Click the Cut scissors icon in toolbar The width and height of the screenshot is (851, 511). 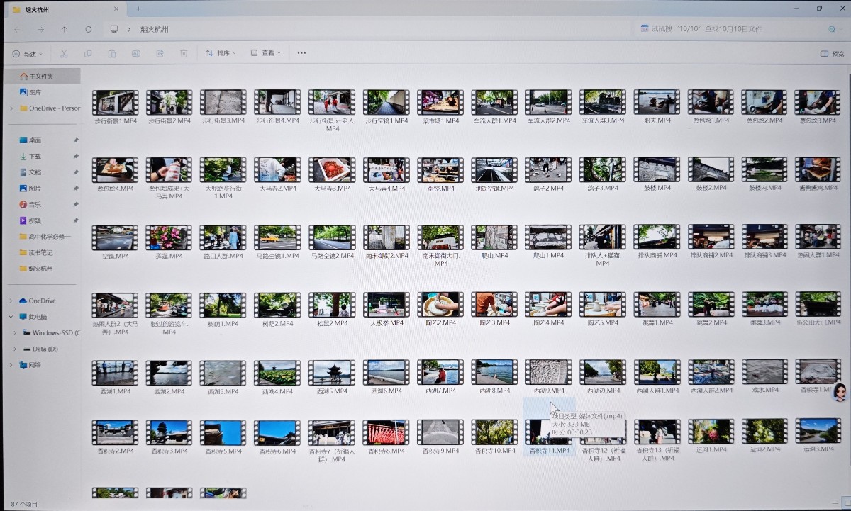tap(64, 53)
